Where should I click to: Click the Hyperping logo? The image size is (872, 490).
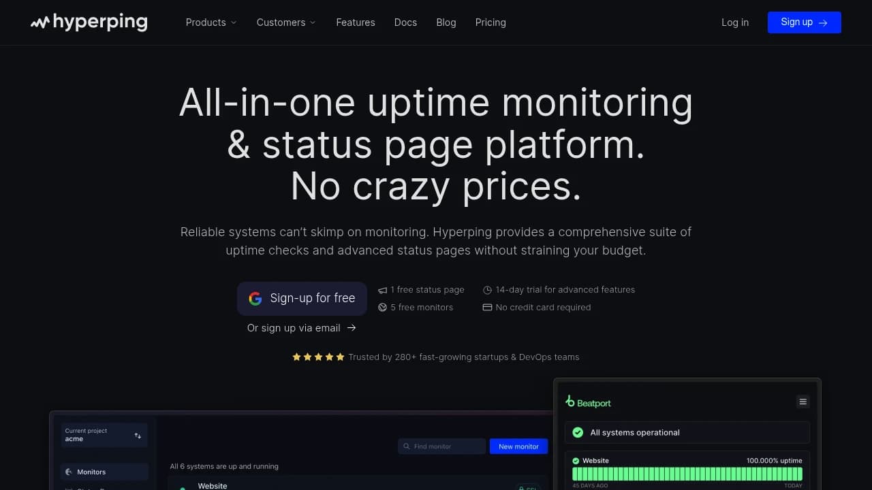(89, 22)
